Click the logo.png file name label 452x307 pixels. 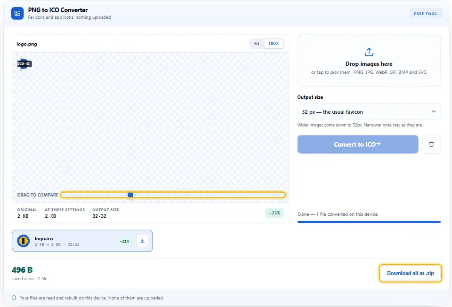click(x=26, y=44)
